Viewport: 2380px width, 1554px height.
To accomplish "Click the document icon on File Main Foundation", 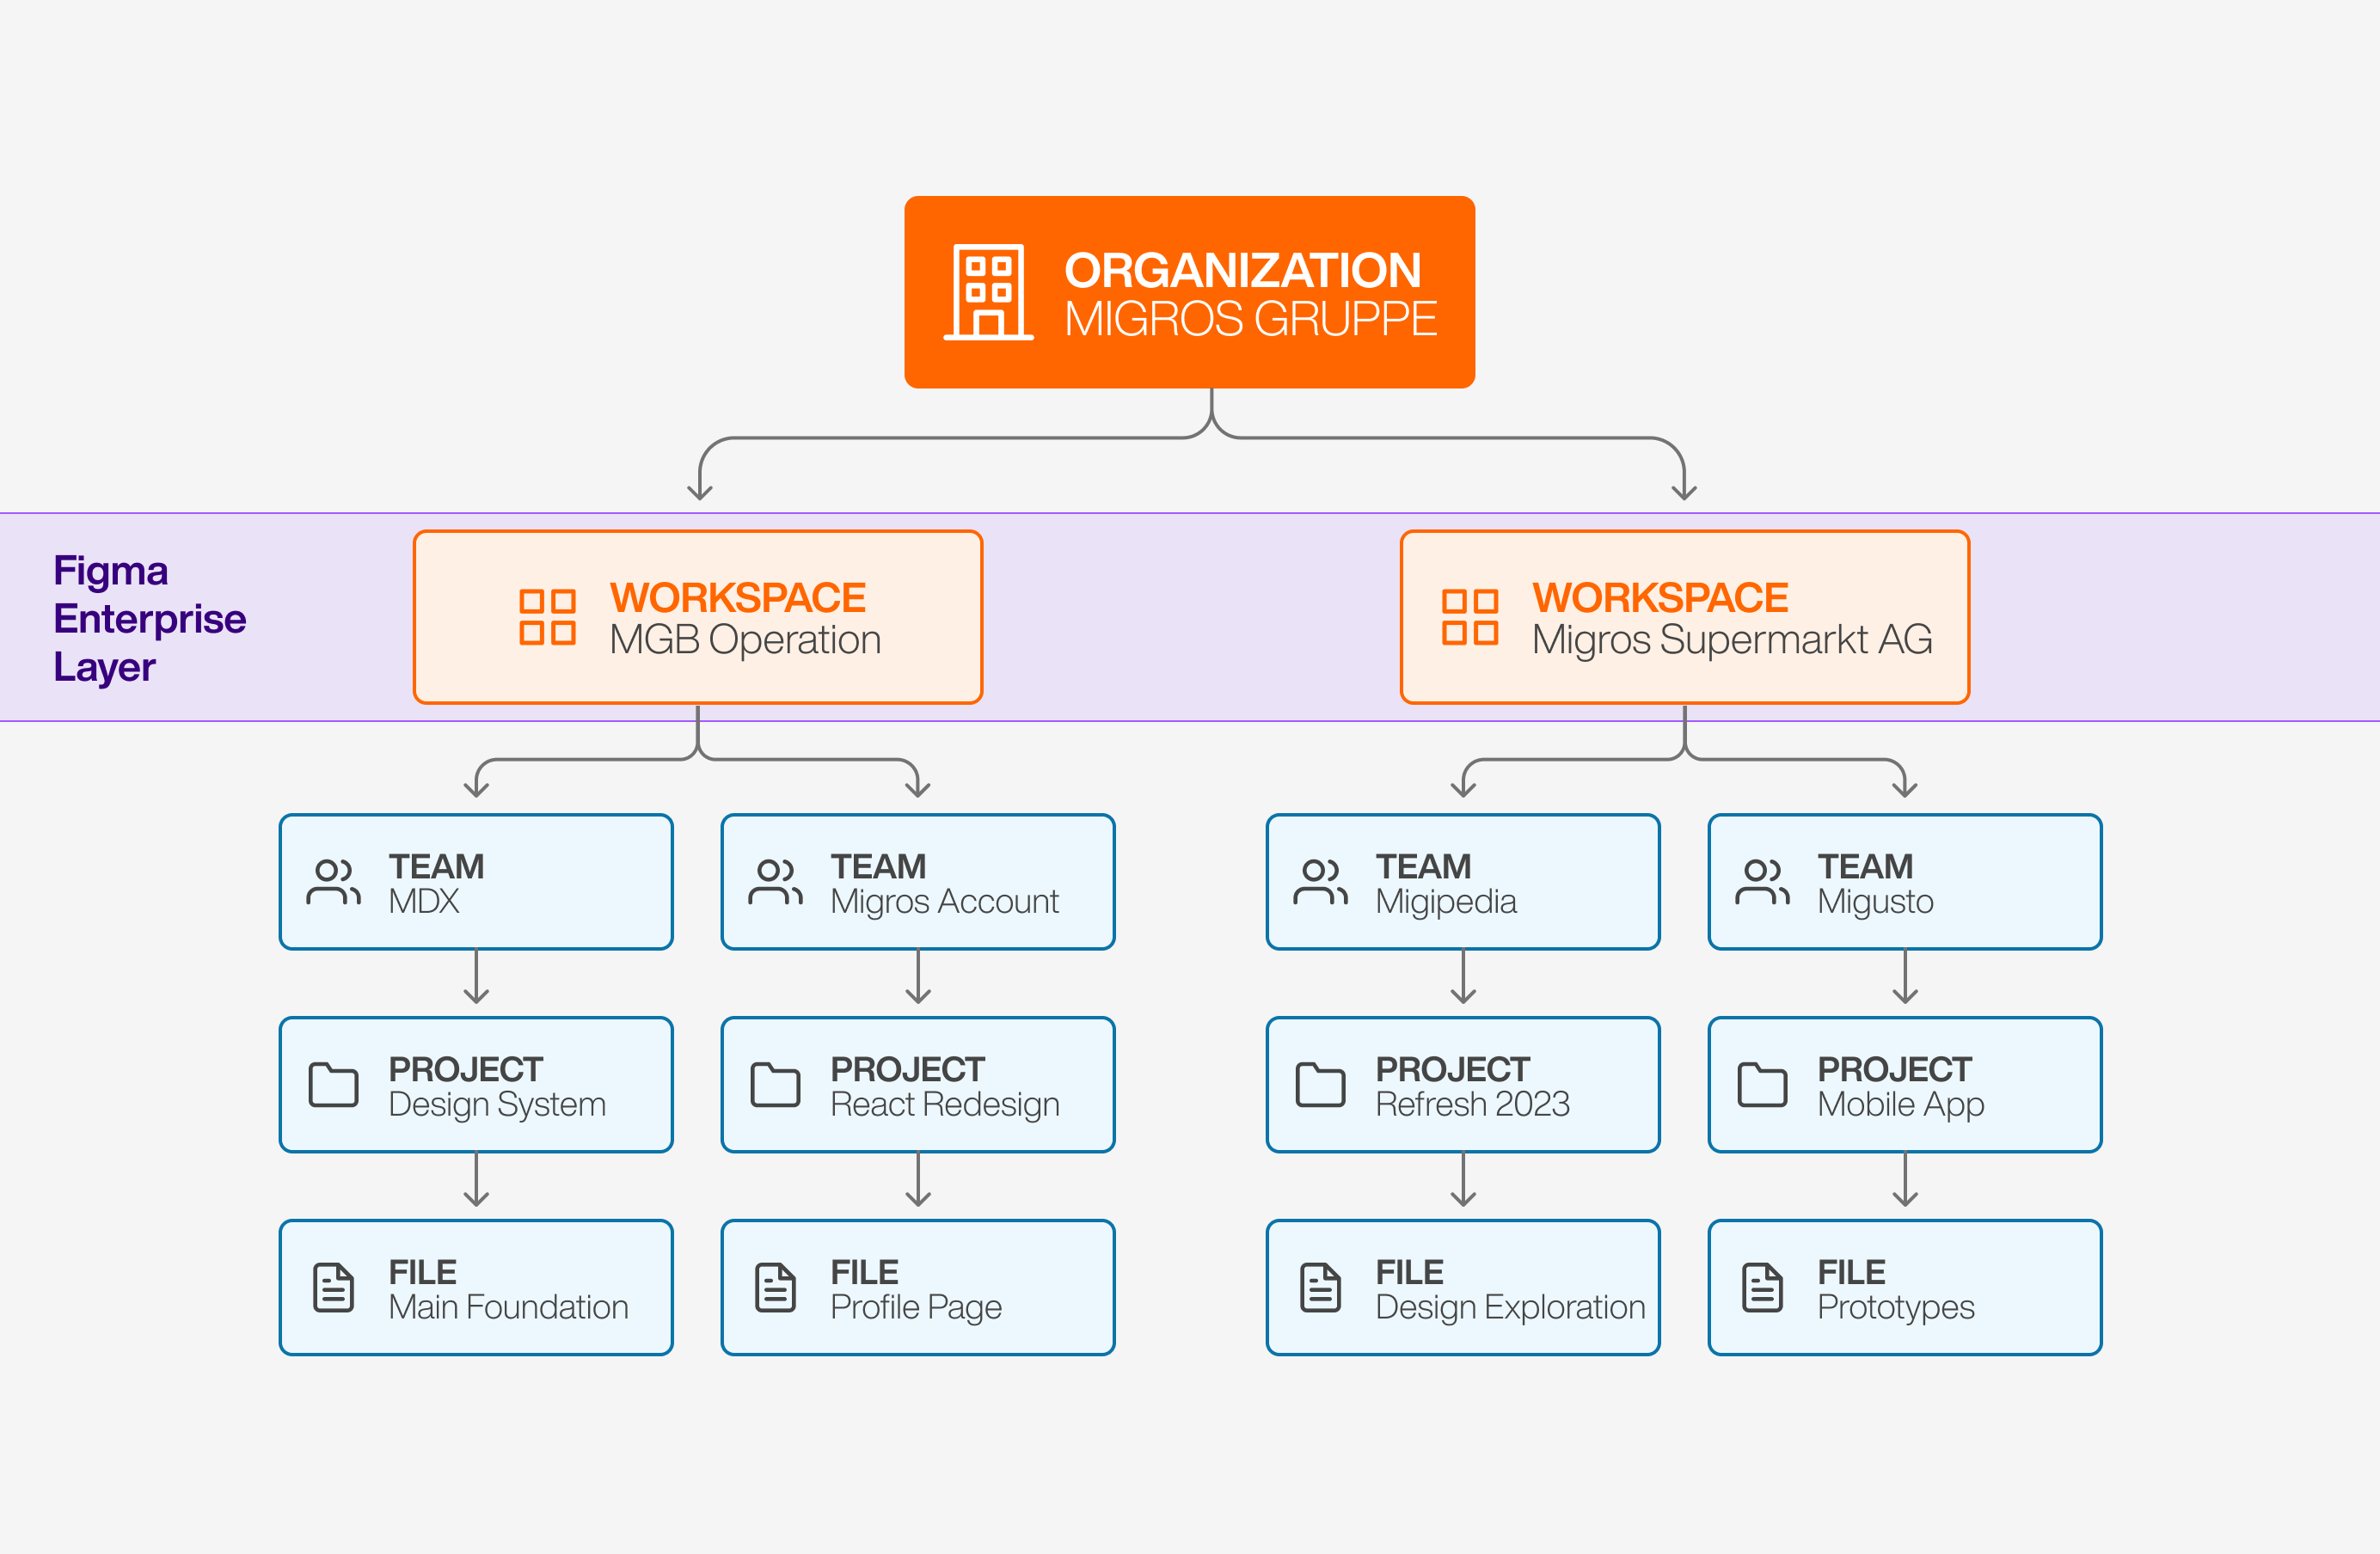I will click(x=333, y=1288).
